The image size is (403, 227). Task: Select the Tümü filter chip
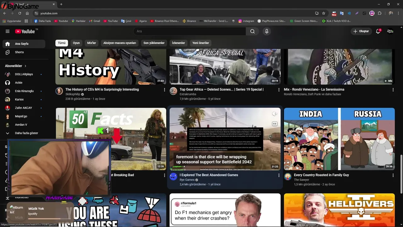tap(62, 43)
